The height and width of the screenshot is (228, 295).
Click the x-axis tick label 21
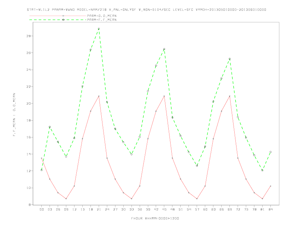[x=99, y=209]
